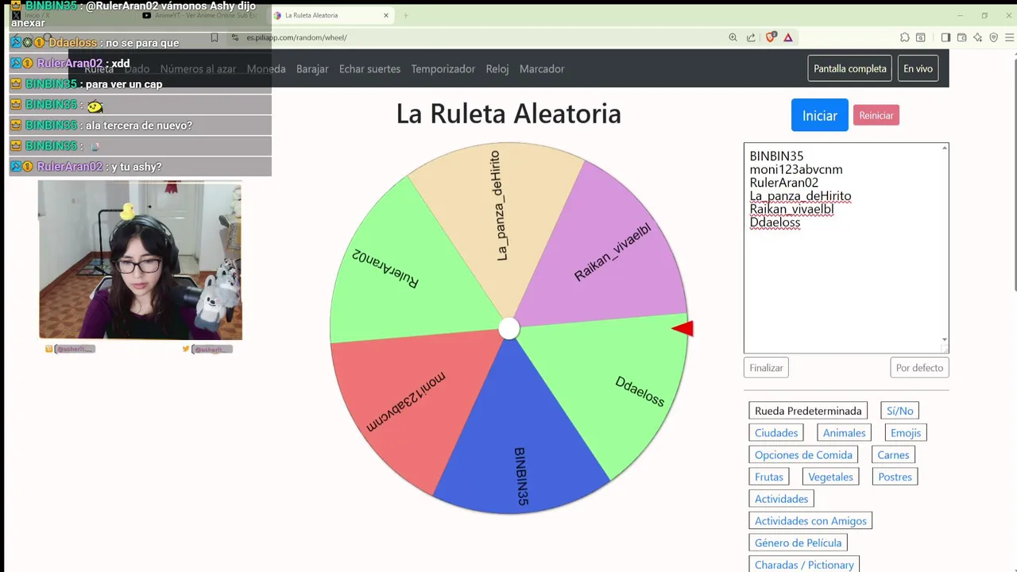The image size is (1017, 572).
Task: Click the up arrow of names list scrollbar
Action: pos(945,149)
